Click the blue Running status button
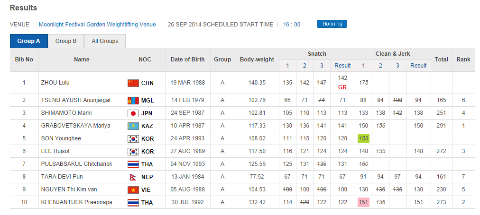 coord(332,24)
